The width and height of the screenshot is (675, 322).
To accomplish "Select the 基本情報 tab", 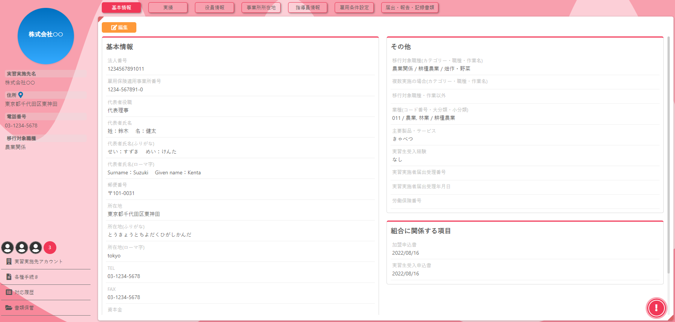I will [121, 8].
